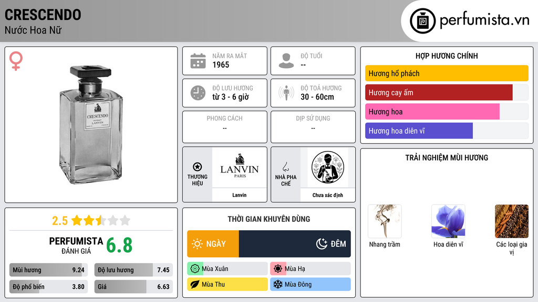Click the star badge icon above Thương hiệu
The width and height of the screenshot is (538, 302).
click(x=198, y=167)
